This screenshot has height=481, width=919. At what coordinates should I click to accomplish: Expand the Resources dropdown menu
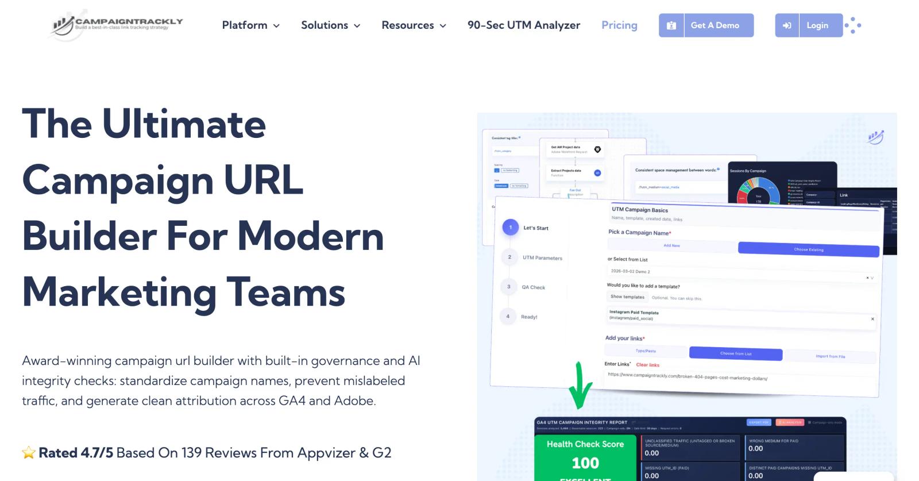(x=414, y=25)
